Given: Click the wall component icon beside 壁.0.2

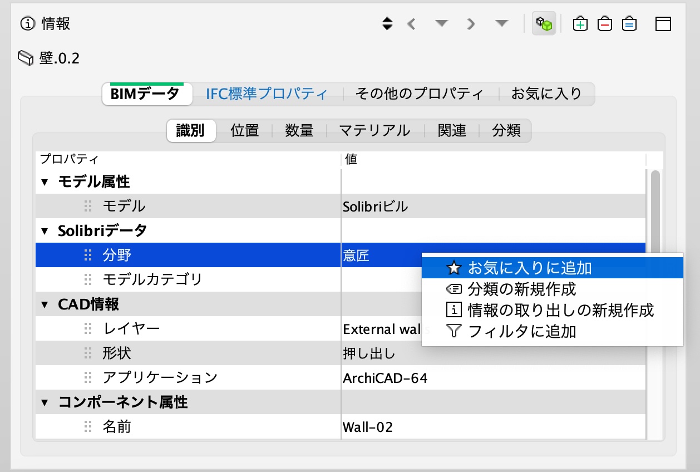Looking at the screenshot, I should (26, 58).
